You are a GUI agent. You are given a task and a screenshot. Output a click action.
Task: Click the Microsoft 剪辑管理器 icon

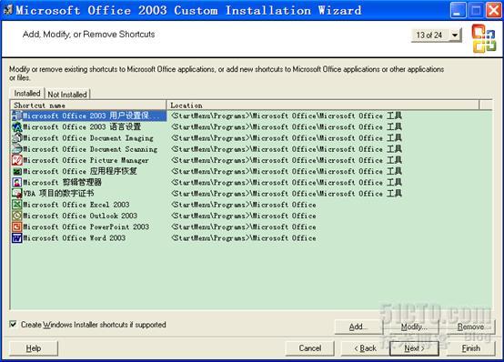tap(16, 183)
